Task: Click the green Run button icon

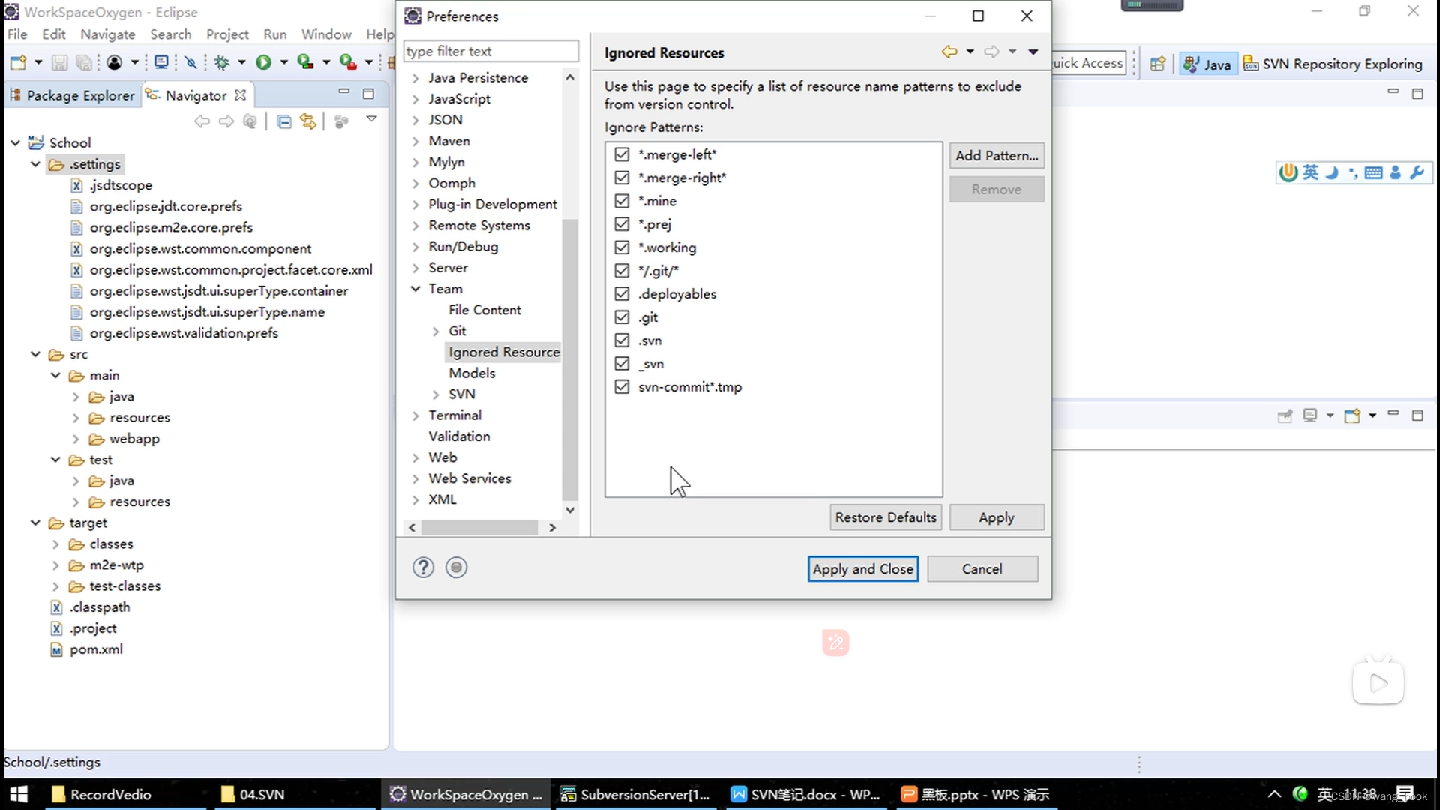Action: click(263, 63)
